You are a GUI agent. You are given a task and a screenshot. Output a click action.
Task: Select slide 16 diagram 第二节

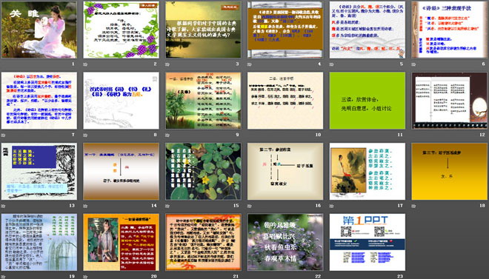tap(285, 171)
